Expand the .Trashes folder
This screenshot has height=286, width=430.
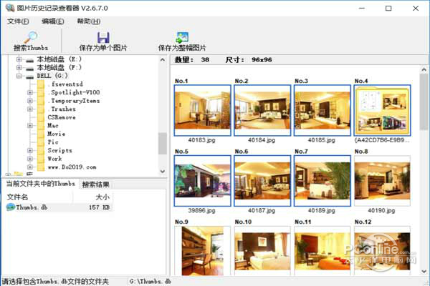(x=30, y=109)
